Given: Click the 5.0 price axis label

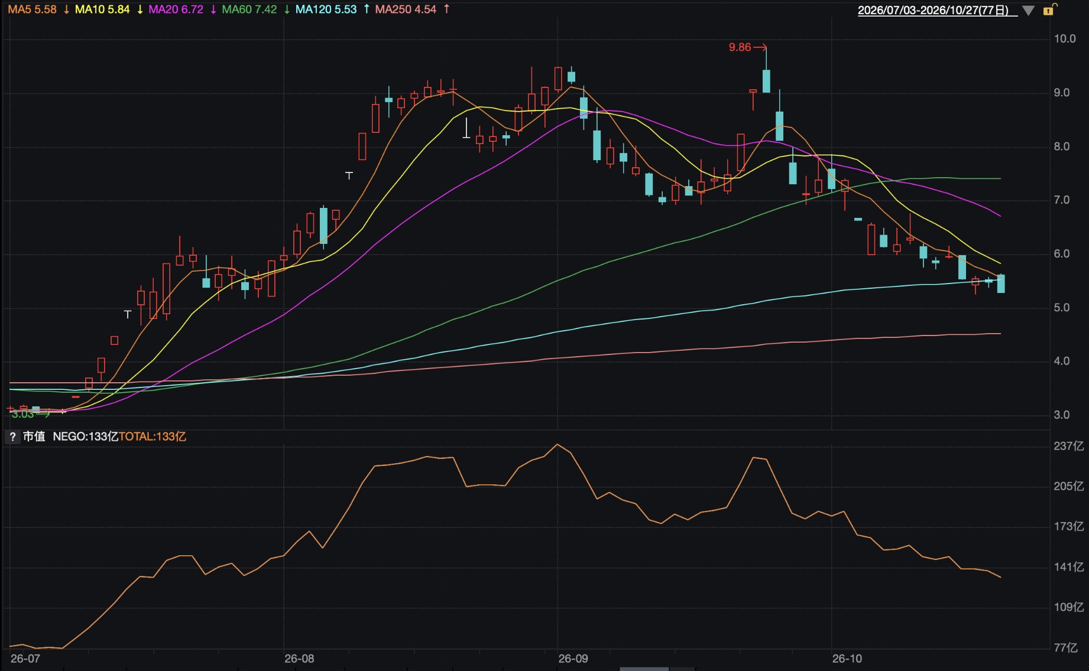Looking at the screenshot, I should pyautogui.click(x=1062, y=308).
